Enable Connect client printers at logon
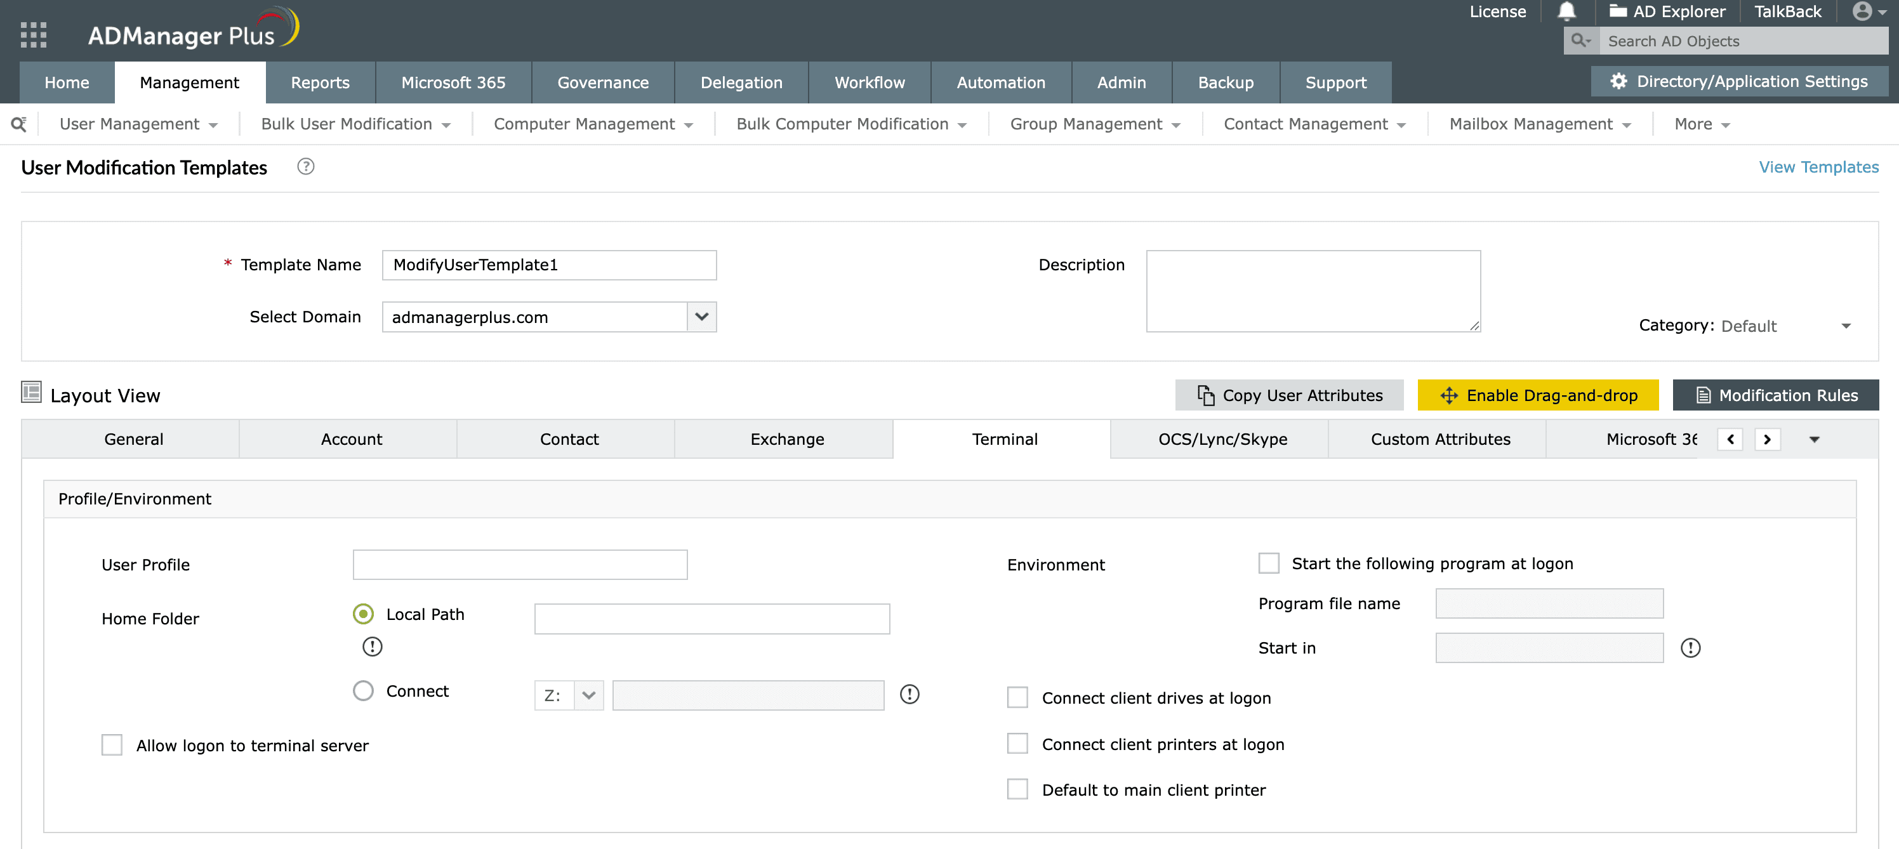This screenshot has height=849, width=1899. 1017,744
